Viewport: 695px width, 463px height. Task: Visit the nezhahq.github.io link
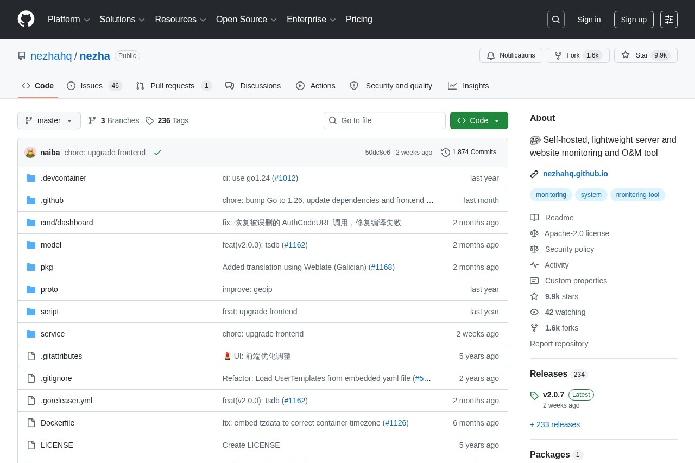[575, 174]
